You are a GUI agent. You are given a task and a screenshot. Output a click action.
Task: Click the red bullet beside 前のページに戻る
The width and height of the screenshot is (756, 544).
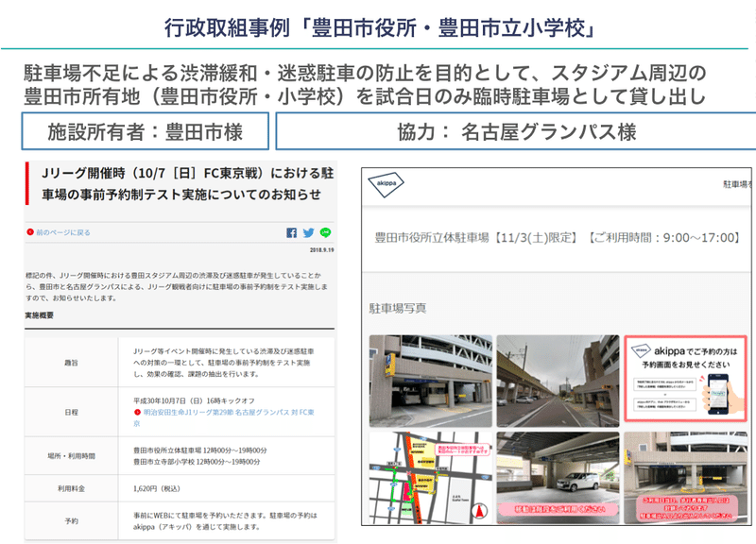point(30,232)
